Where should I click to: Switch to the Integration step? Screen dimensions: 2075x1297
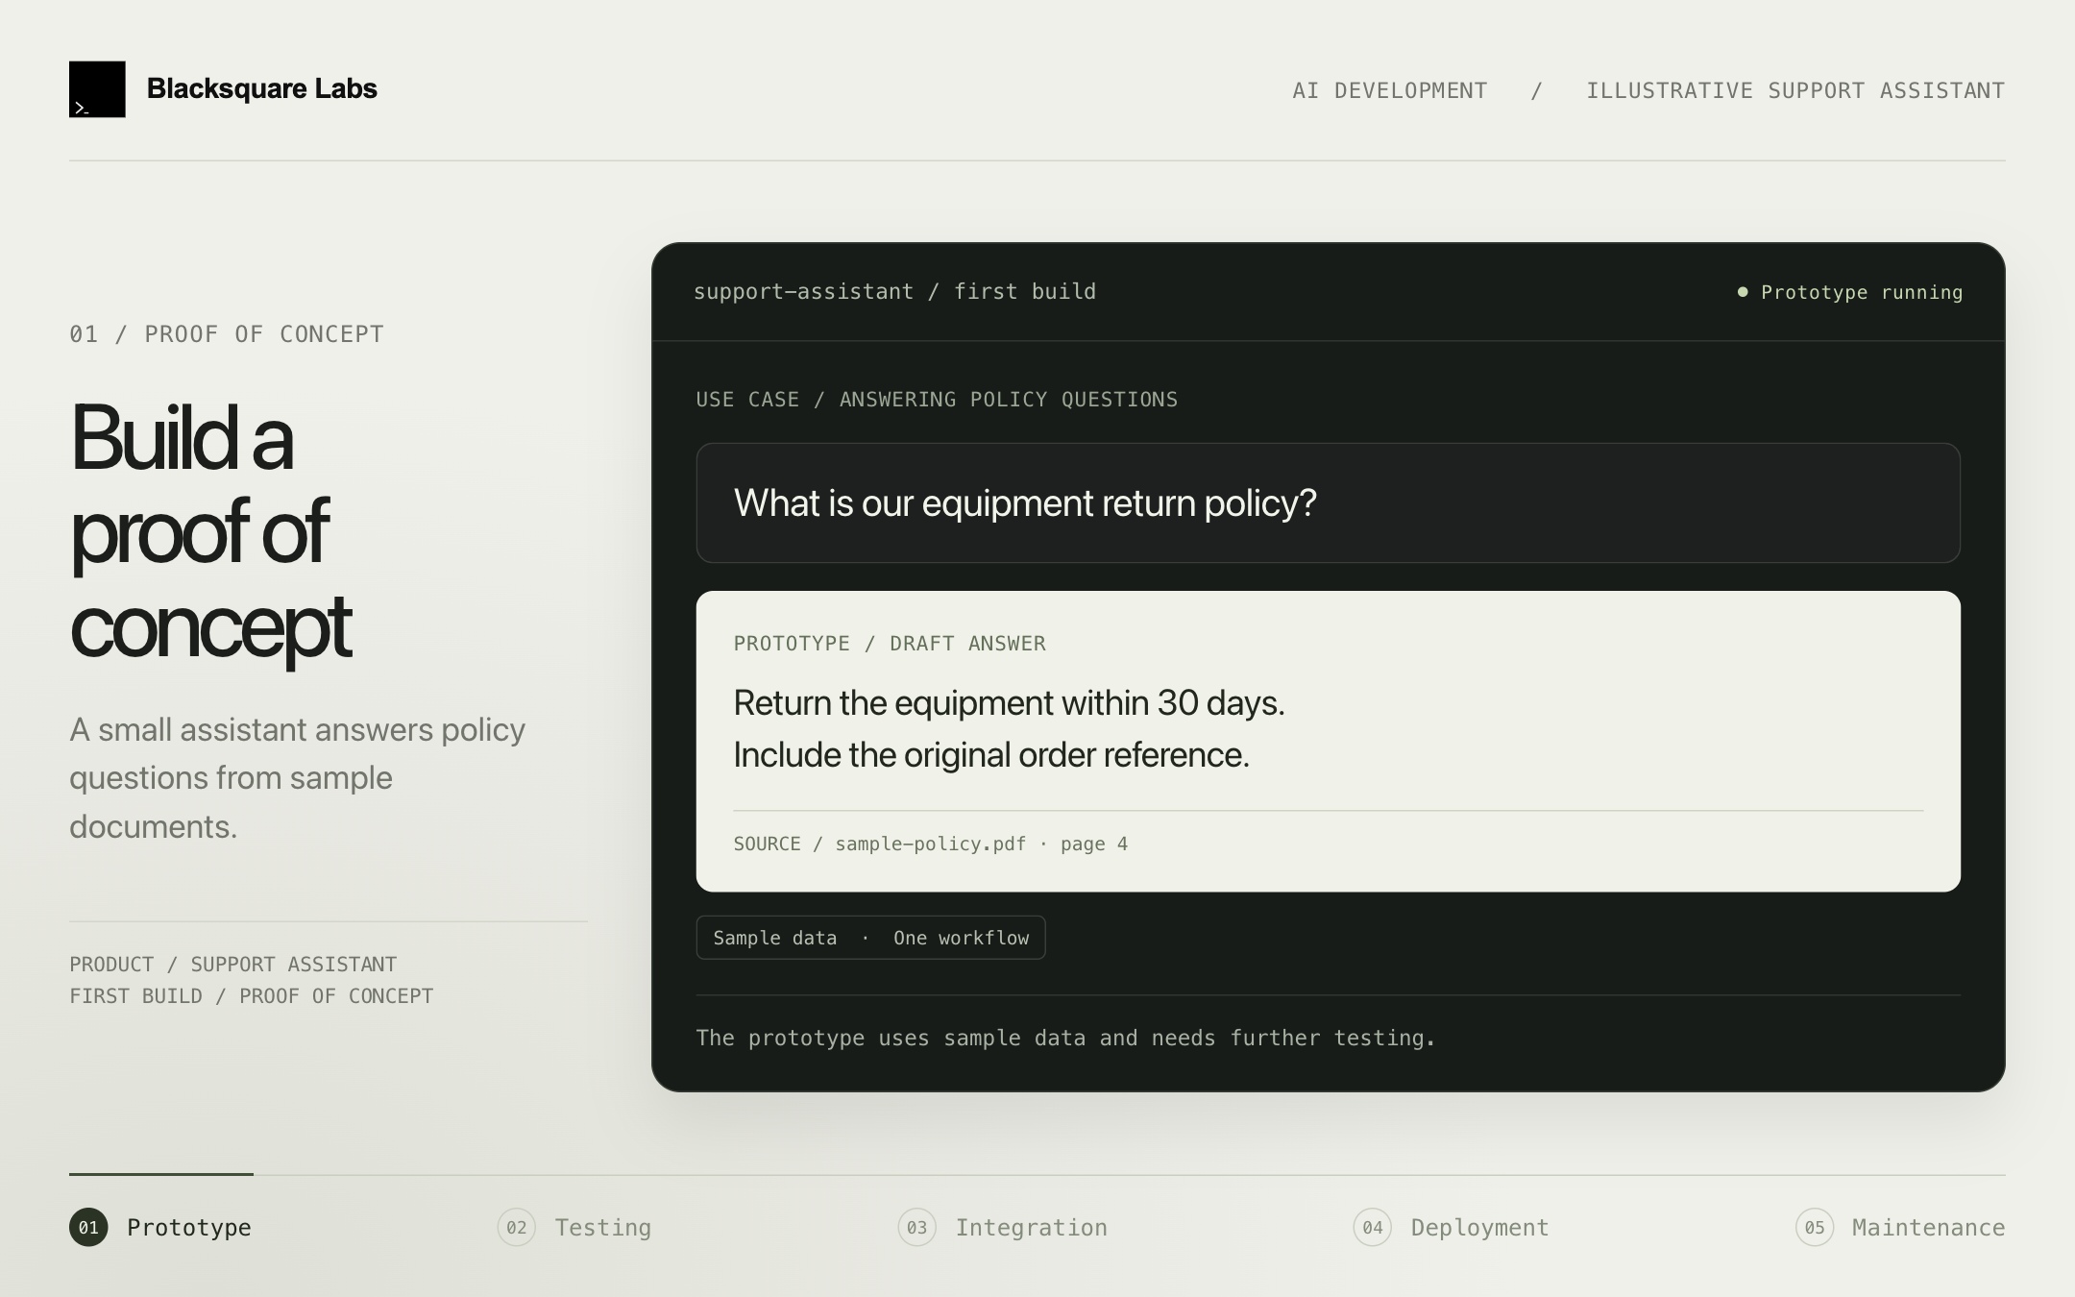click(x=1003, y=1228)
